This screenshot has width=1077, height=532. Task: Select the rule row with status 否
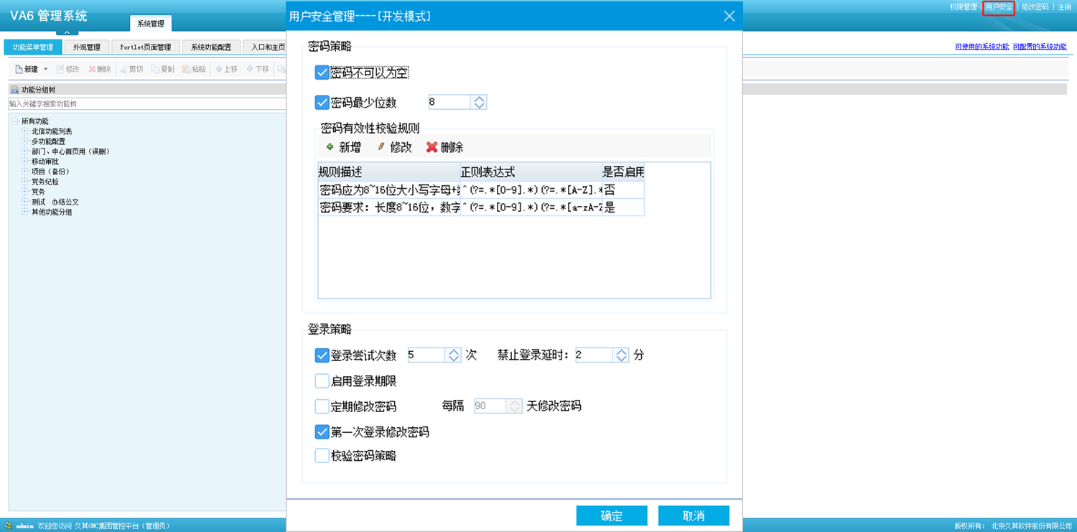click(x=481, y=190)
